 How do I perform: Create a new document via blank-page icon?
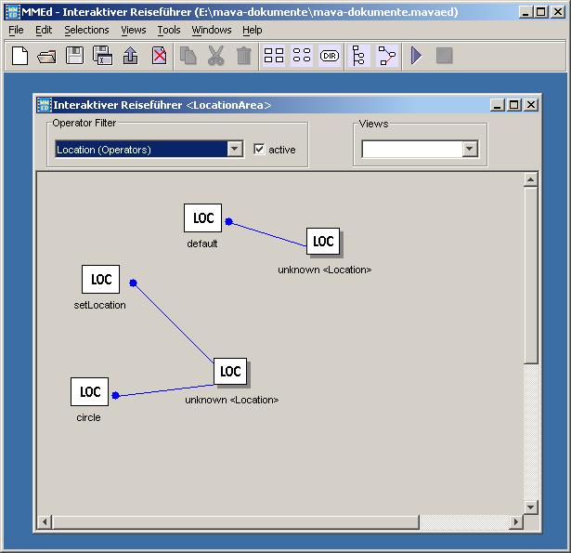tap(19, 56)
